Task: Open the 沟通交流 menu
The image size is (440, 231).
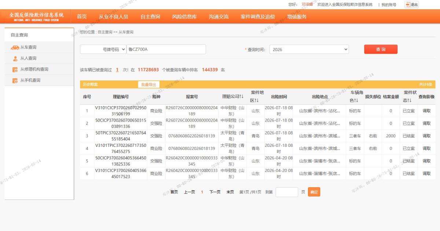Action: [219, 17]
